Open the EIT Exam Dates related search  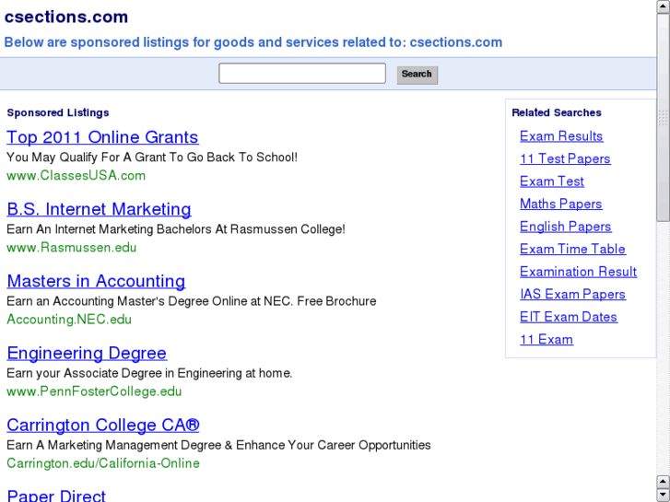(569, 317)
